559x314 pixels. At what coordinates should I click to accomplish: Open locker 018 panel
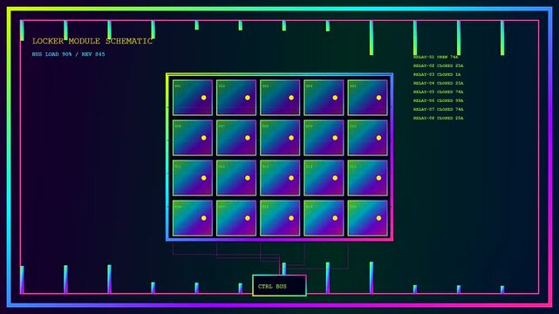(x=280, y=218)
